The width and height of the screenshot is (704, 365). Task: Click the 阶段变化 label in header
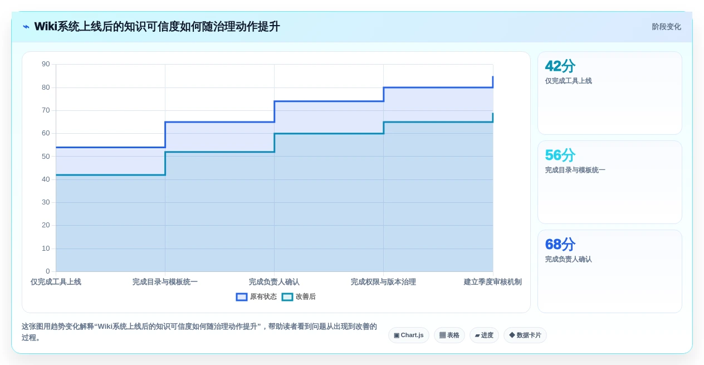coord(667,27)
